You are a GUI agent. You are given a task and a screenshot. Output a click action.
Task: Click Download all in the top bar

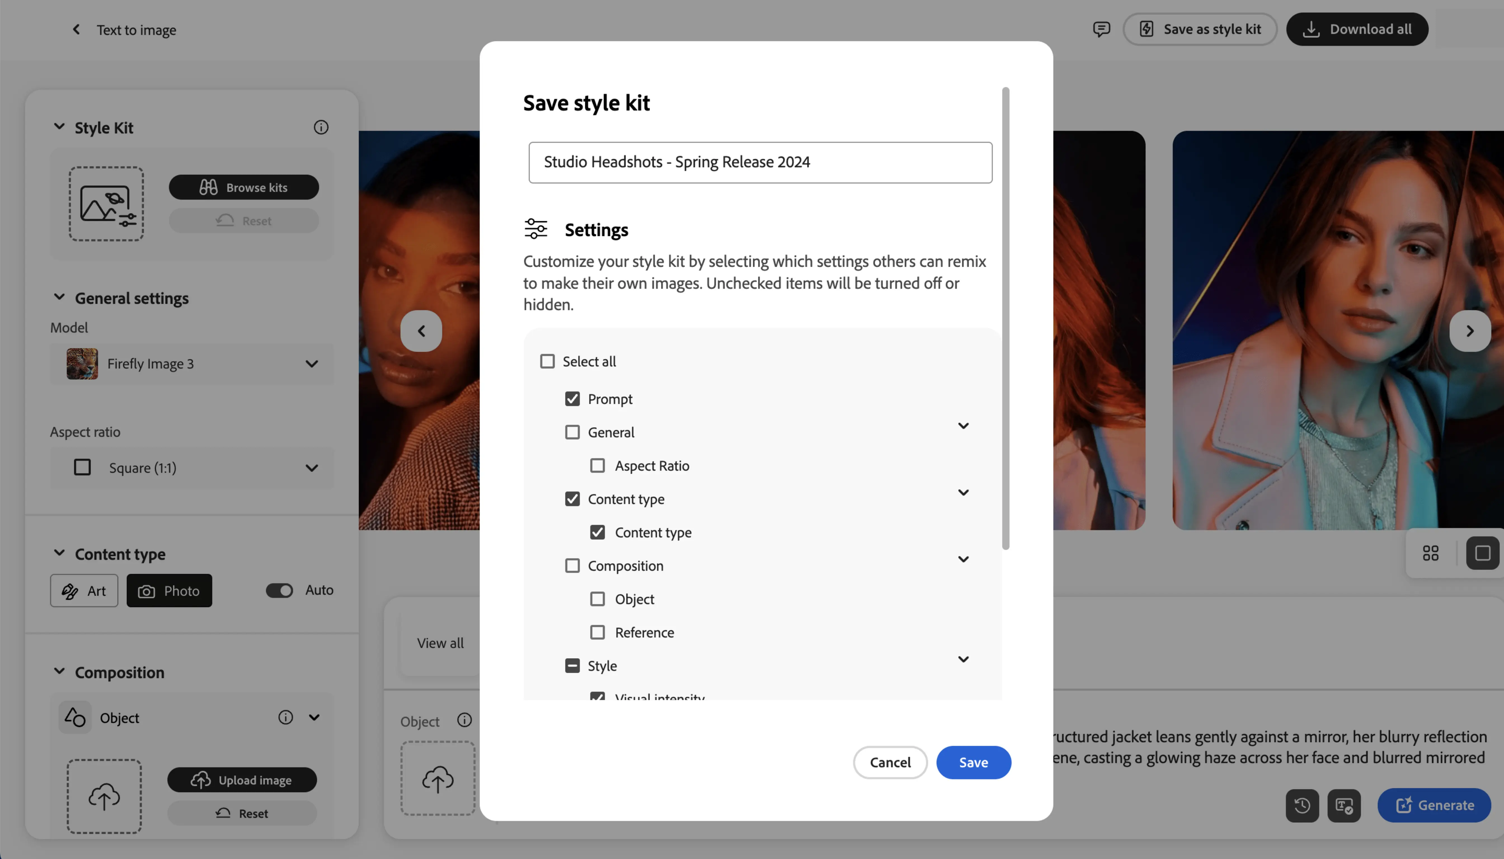(x=1357, y=29)
